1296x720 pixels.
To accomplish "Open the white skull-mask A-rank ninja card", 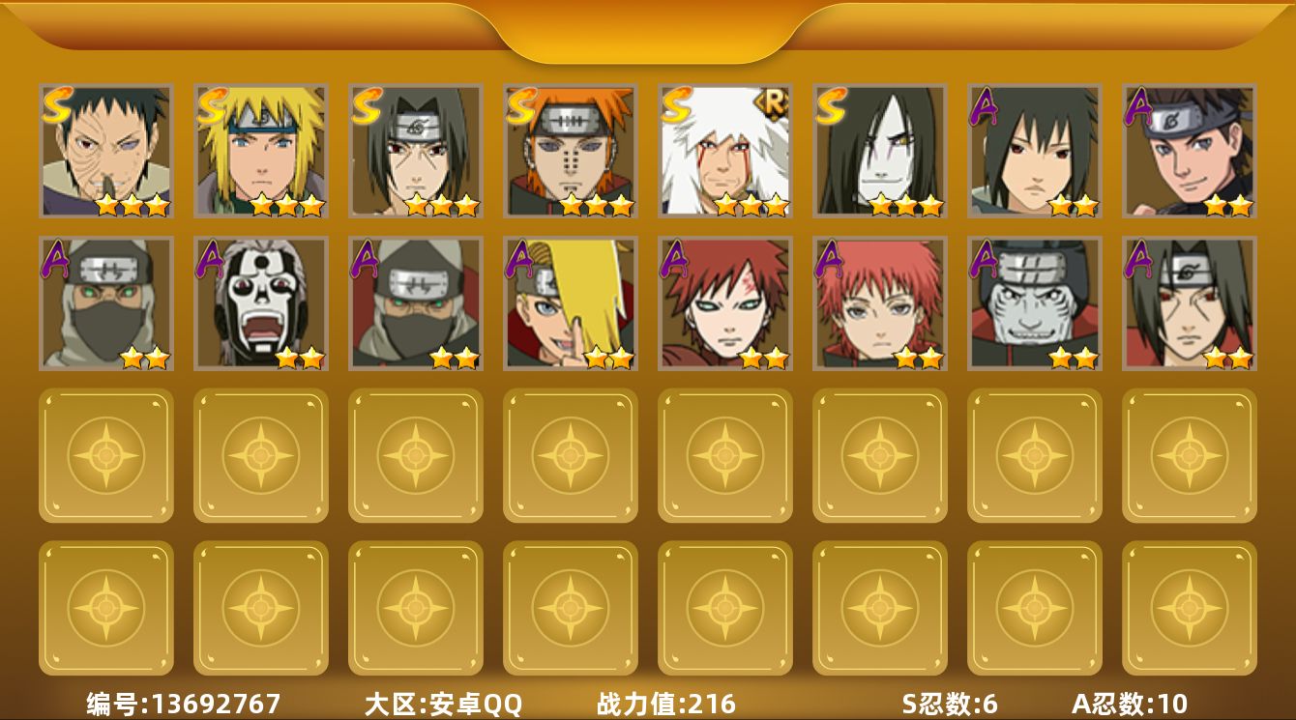I will (261, 303).
